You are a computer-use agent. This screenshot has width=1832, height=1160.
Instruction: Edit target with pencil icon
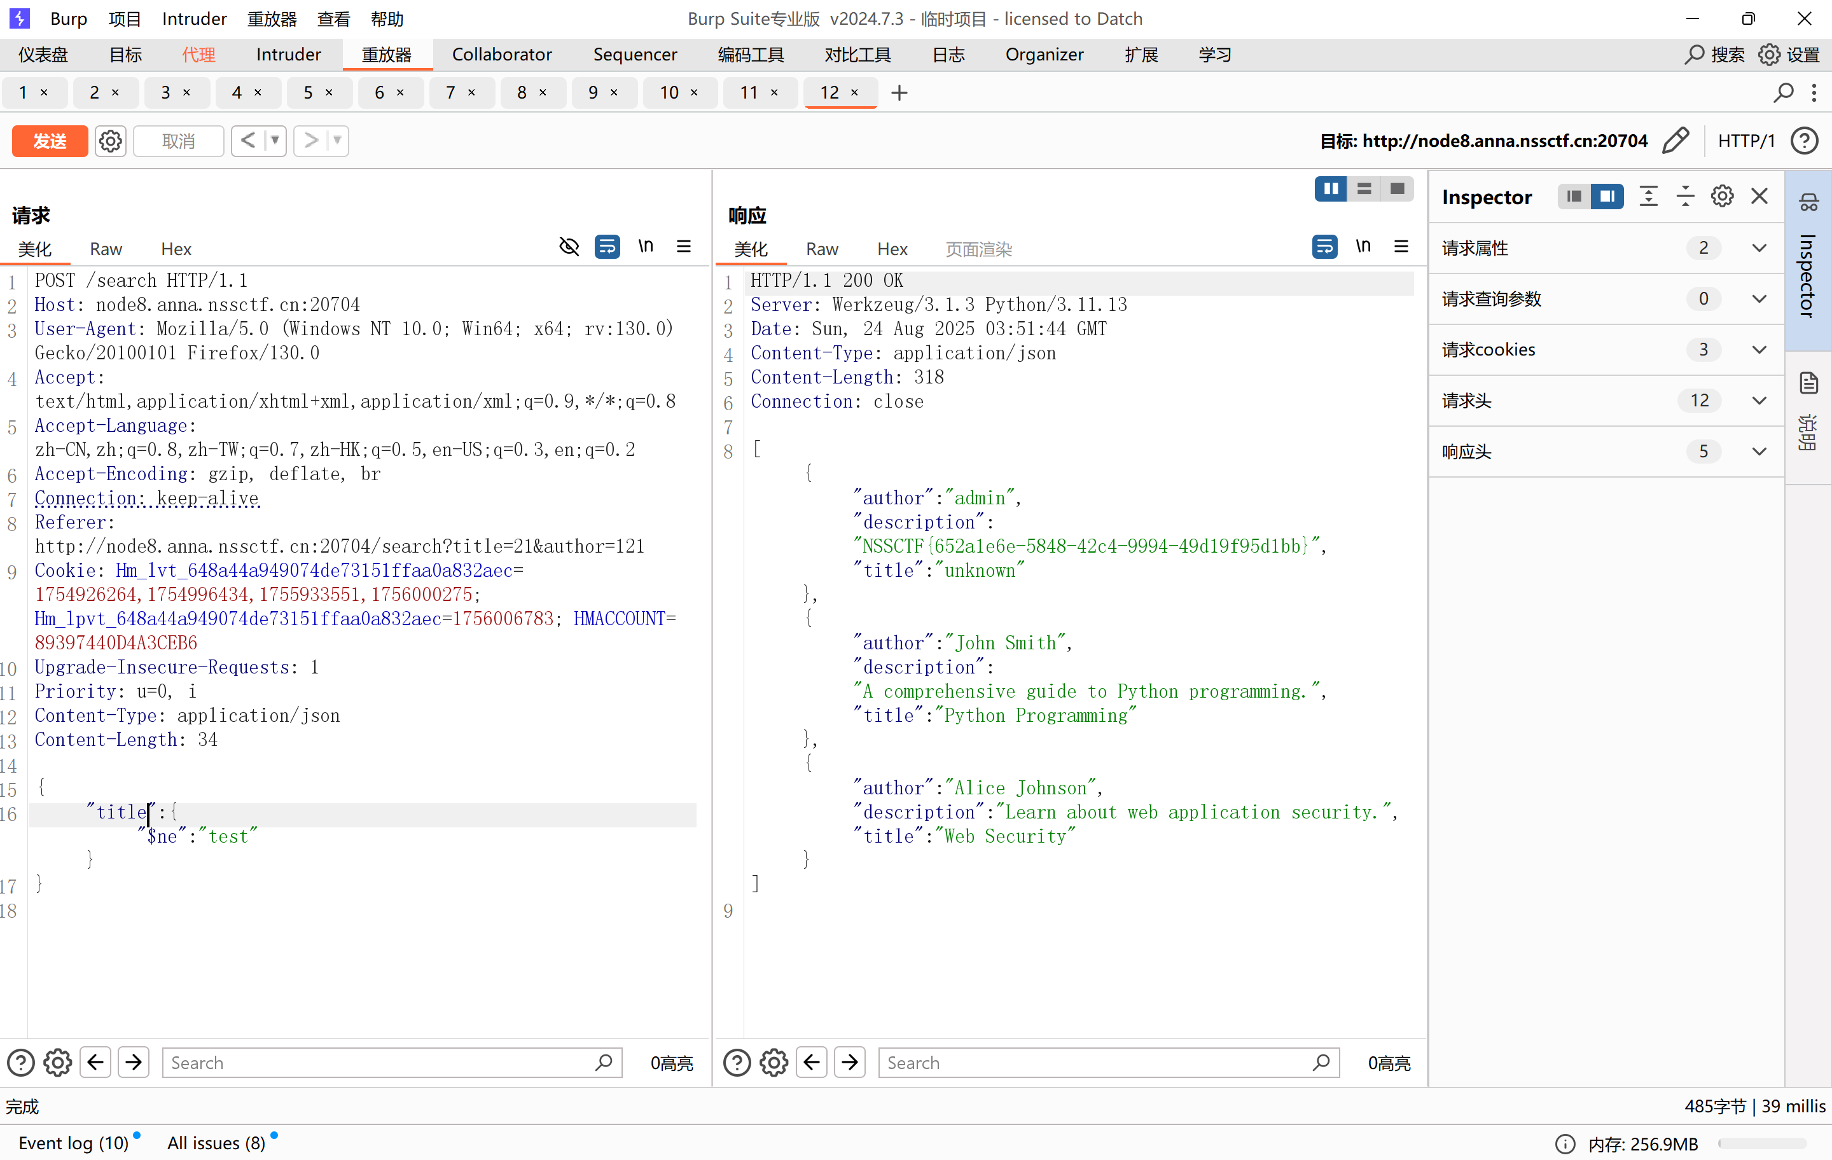coord(1676,141)
